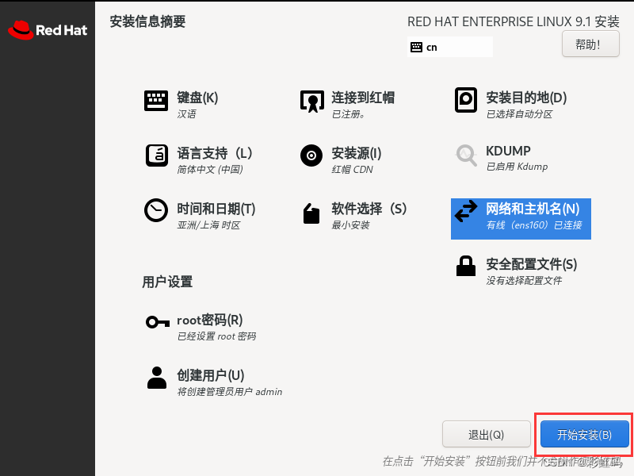
Task: Open 时间和日期(T) settings
Action: pyautogui.click(x=216, y=209)
